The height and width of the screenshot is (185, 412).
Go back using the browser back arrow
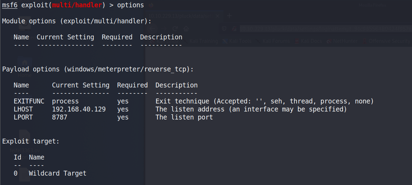(153, 29)
